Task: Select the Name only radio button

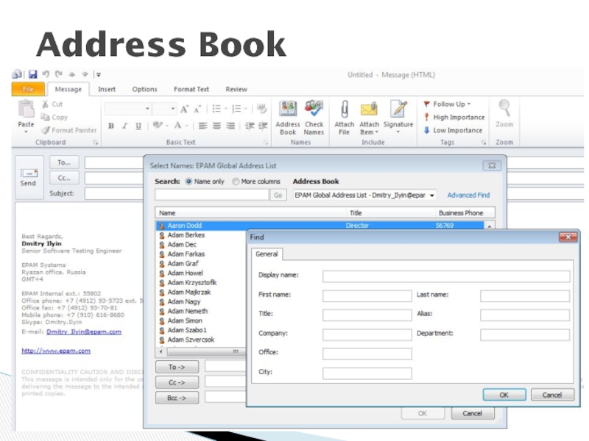Action: click(189, 182)
